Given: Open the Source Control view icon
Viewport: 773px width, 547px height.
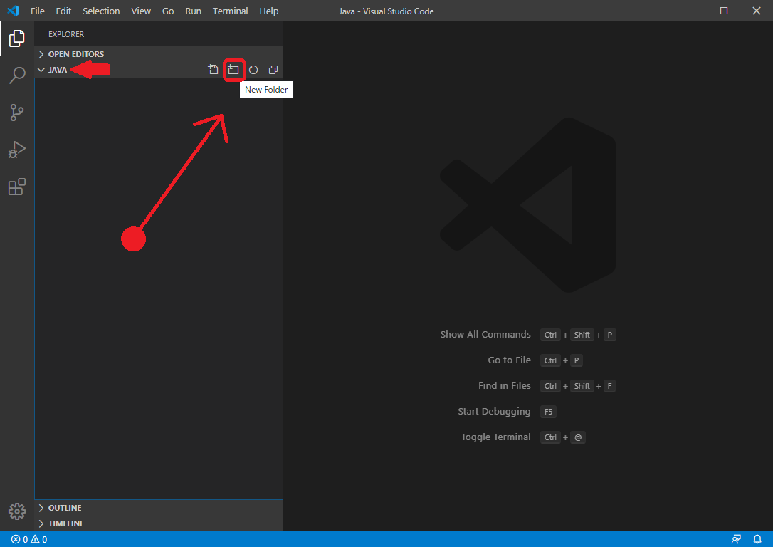Looking at the screenshot, I should coord(17,113).
